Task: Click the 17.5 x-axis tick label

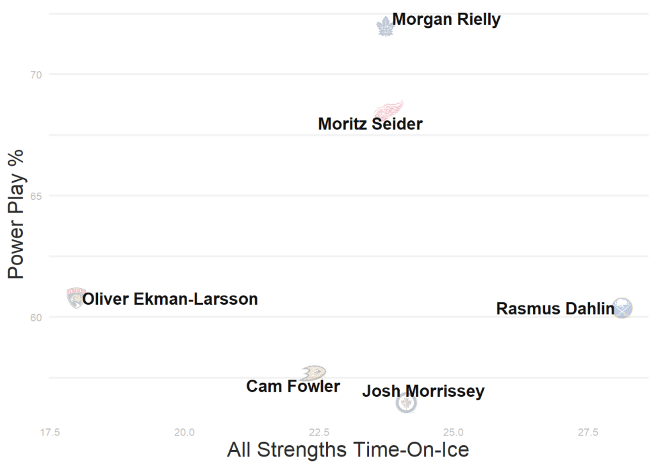Action: tap(49, 432)
